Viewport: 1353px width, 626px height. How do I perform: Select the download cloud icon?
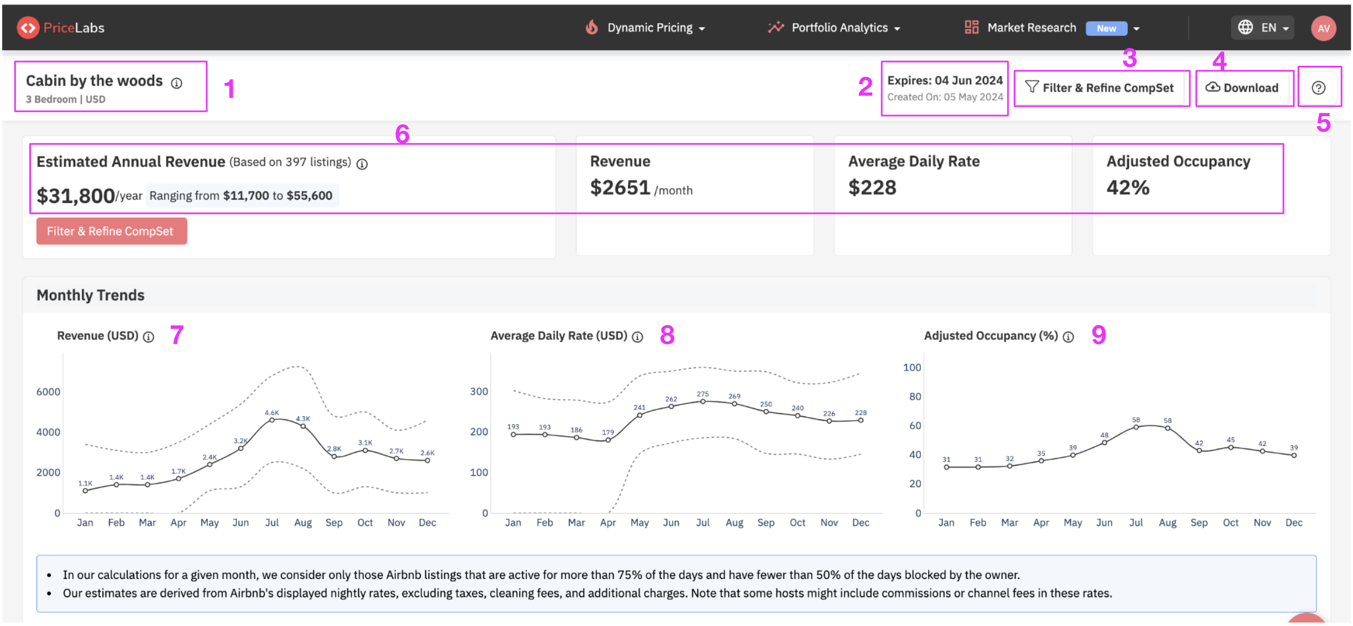click(1214, 87)
